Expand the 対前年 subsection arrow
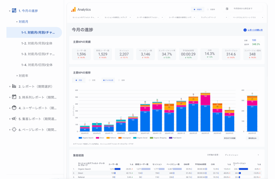The image size is (275, 179). pos(17,76)
